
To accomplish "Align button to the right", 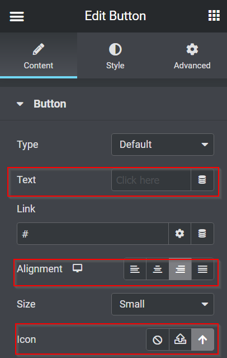I will [x=180, y=269].
